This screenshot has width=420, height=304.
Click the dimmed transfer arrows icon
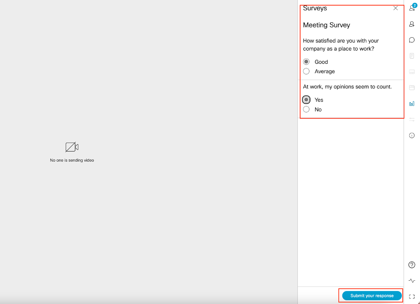[x=412, y=119]
